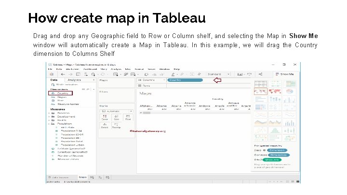This screenshot has height=195, width=347.
Task: Click the Show/Hide Cards toolbar icon
Action: tap(240, 74)
